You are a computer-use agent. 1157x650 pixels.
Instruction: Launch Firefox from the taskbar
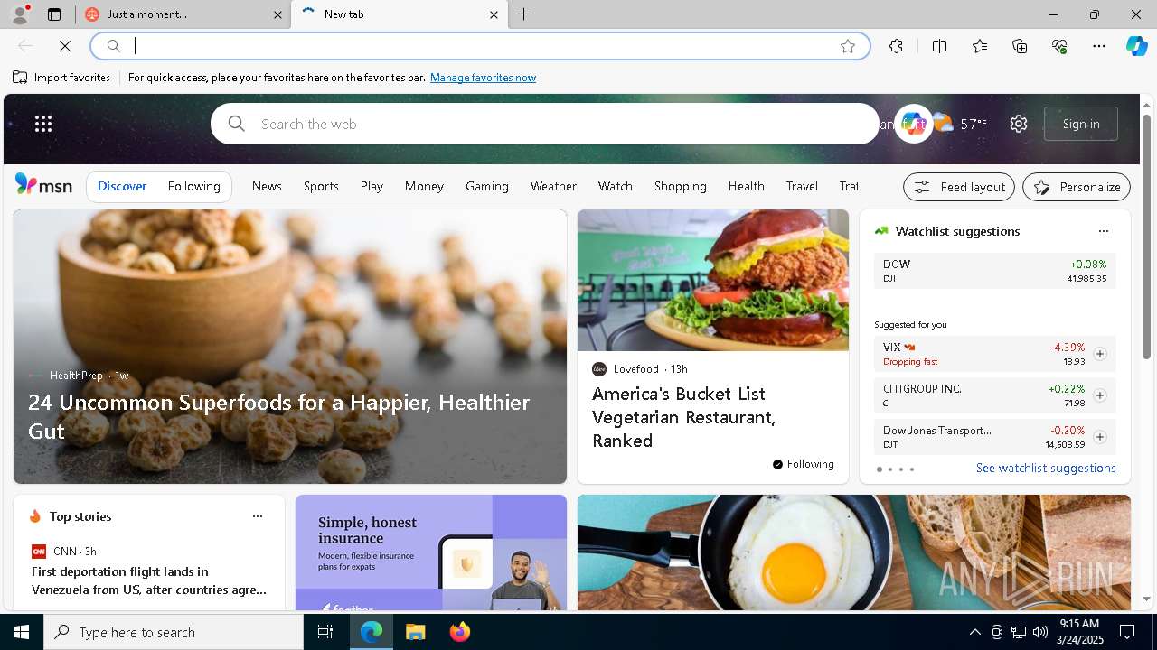(460, 632)
